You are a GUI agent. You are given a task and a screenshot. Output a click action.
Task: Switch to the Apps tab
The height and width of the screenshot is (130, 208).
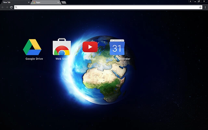46,2
